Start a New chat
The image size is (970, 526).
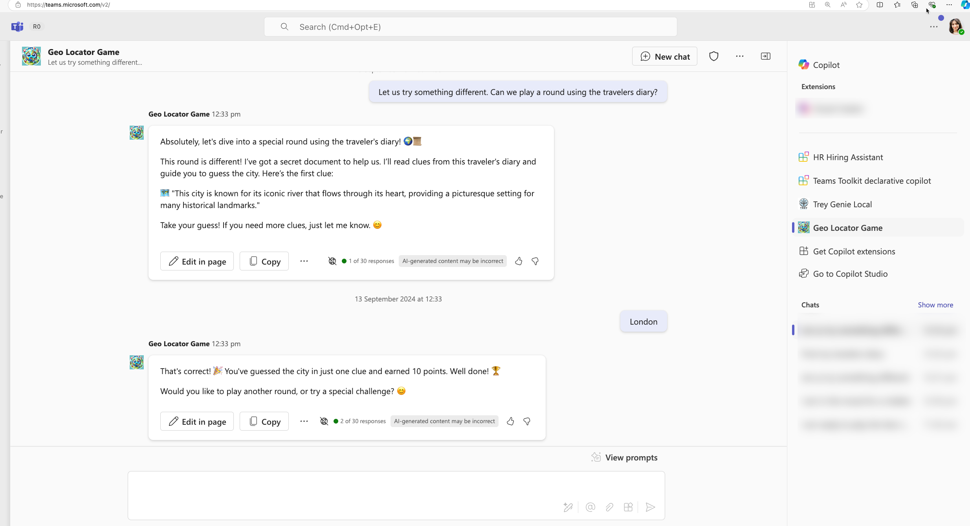665,57
